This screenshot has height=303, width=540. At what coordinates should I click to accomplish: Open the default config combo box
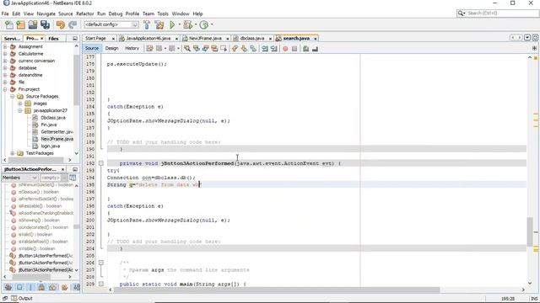[111, 24]
